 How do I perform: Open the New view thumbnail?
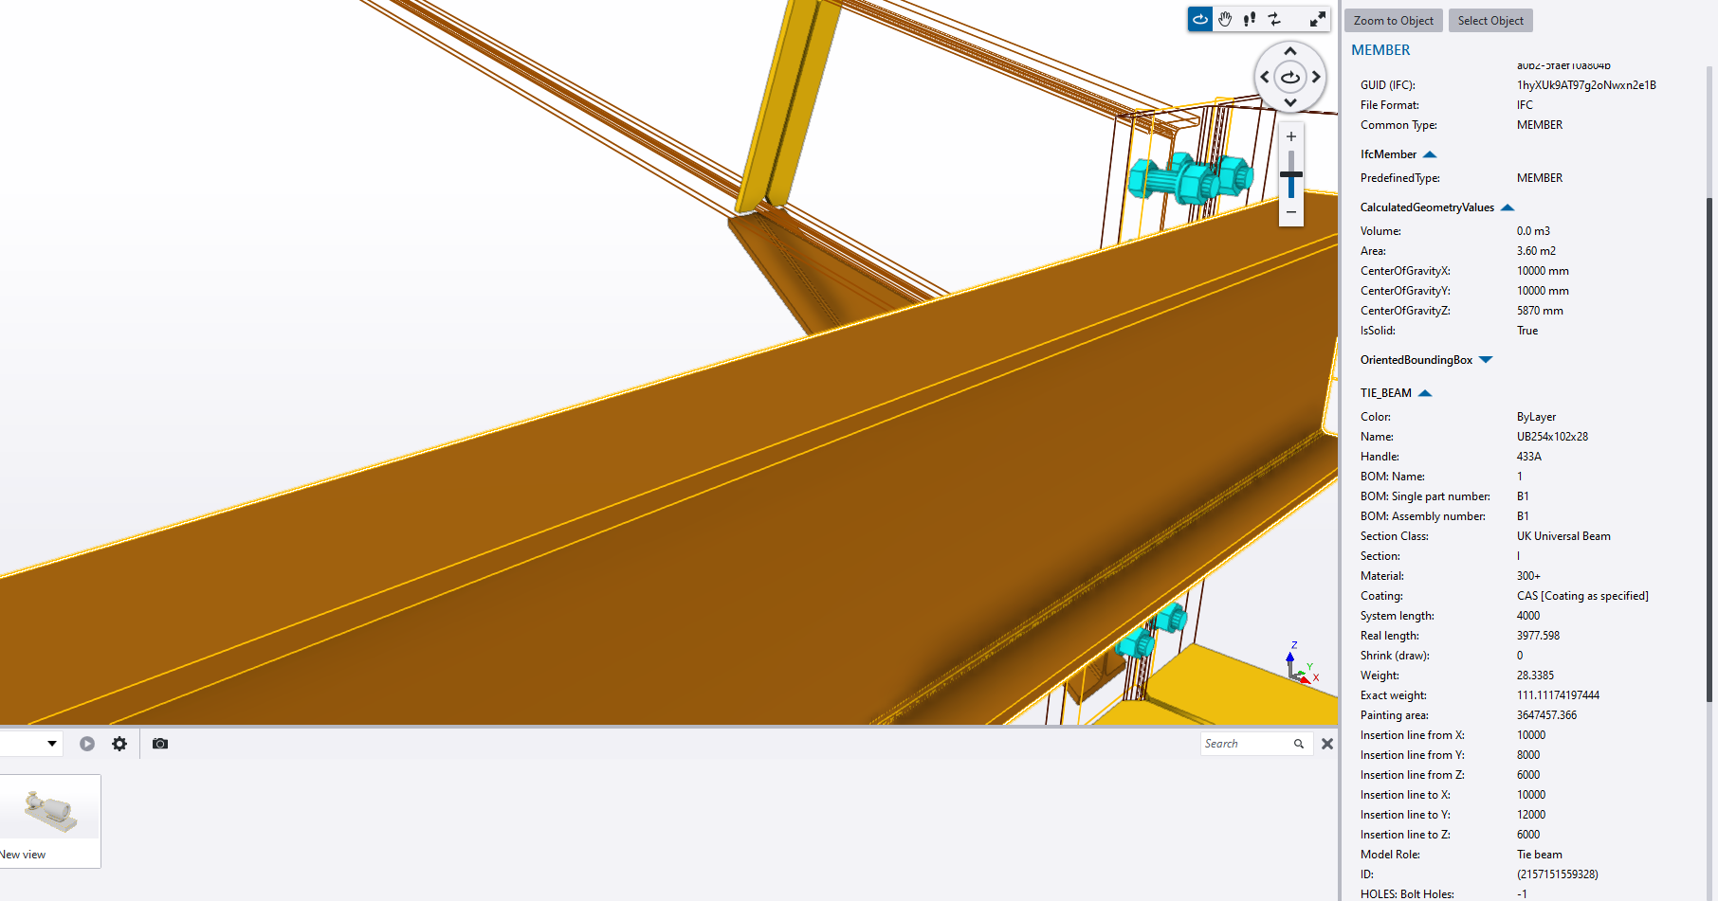[x=50, y=820]
